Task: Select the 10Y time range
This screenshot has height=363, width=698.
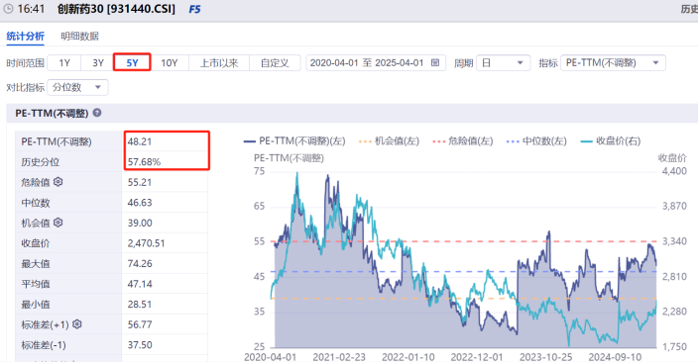Action: click(170, 62)
